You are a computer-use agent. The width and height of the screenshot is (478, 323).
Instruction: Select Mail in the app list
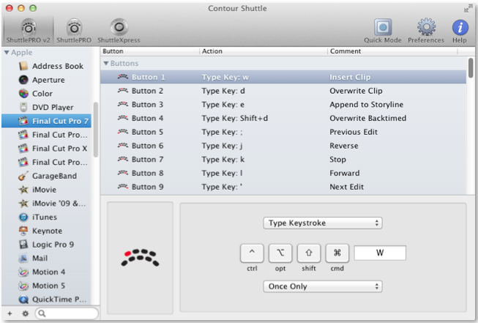(48, 259)
